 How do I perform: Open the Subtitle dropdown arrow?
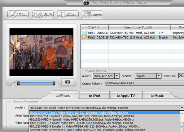coord(159,76)
